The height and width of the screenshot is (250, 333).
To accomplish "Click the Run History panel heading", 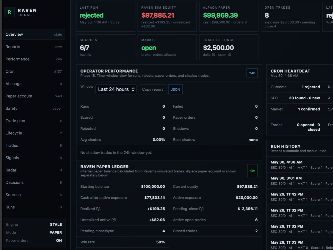I will pos(286,146).
